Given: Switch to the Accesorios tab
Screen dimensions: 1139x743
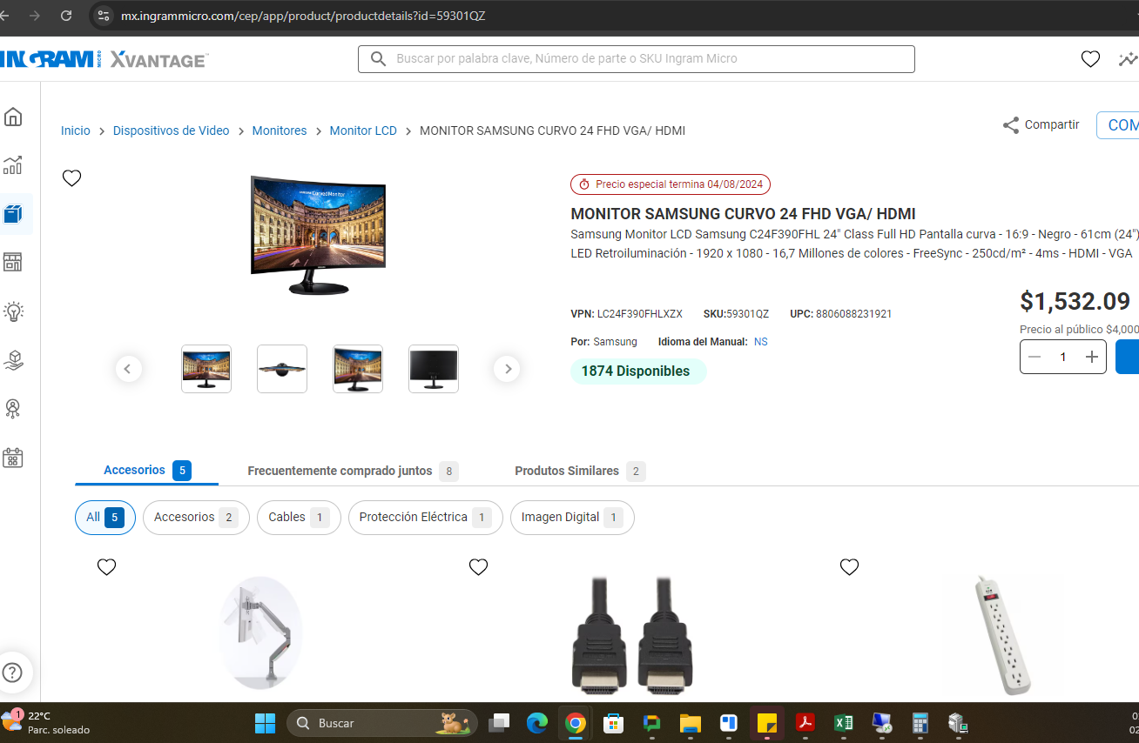Looking at the screenshot, I should [x=146, y=471].
